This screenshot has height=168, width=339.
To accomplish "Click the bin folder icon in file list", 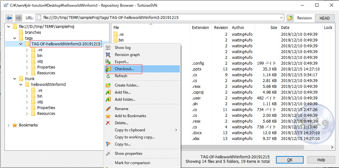I will click(x=116, y=40).
